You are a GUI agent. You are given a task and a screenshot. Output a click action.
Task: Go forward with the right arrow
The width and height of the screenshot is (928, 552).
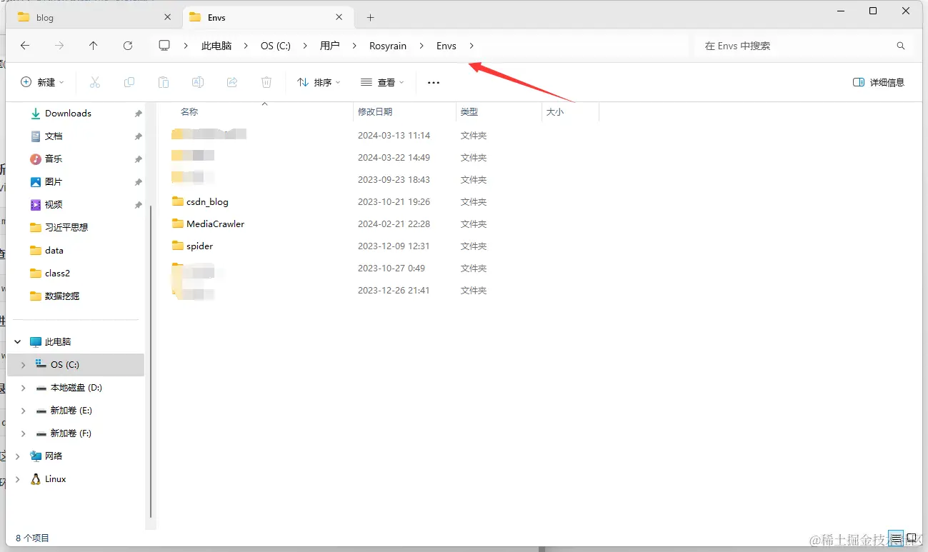point(59,46)
